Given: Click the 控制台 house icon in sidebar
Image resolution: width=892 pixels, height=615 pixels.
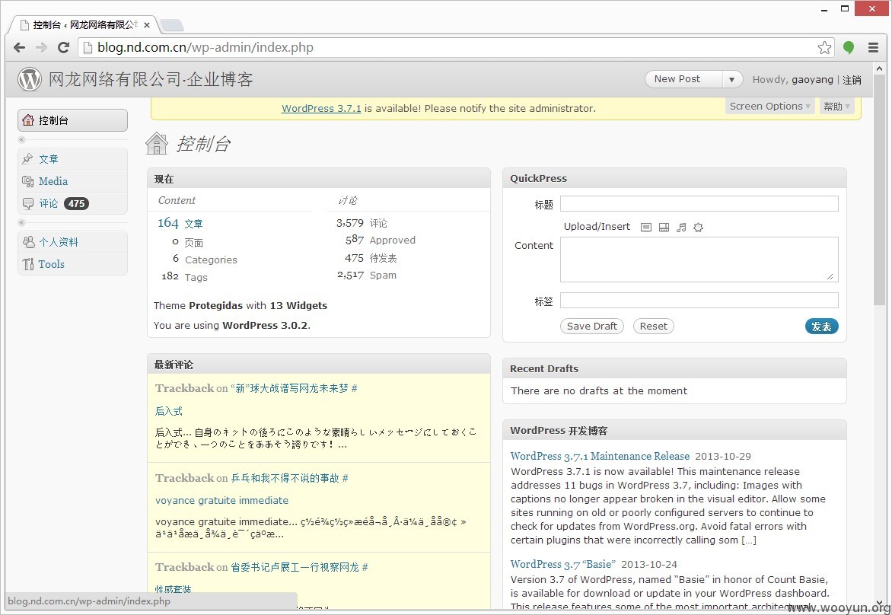Looking at the screenshot, I should point(28,120).
